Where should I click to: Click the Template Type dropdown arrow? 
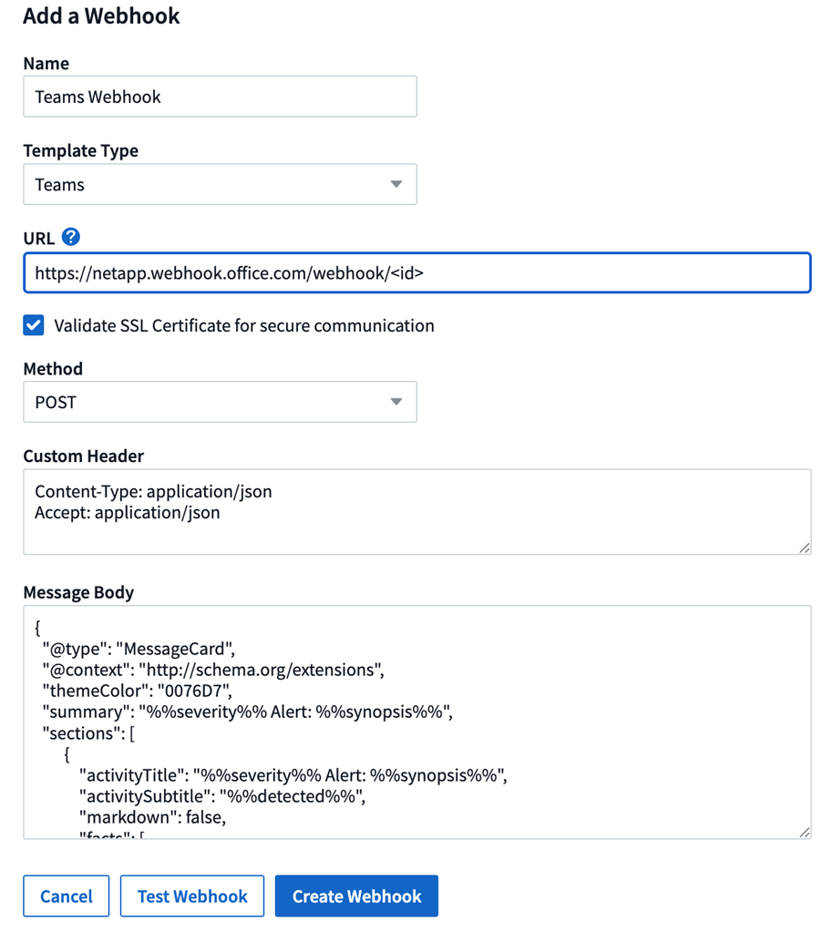coord(396,184)
